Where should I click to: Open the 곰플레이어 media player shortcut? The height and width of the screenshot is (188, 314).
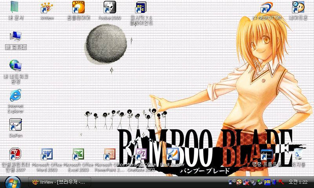tap(78, 7)
